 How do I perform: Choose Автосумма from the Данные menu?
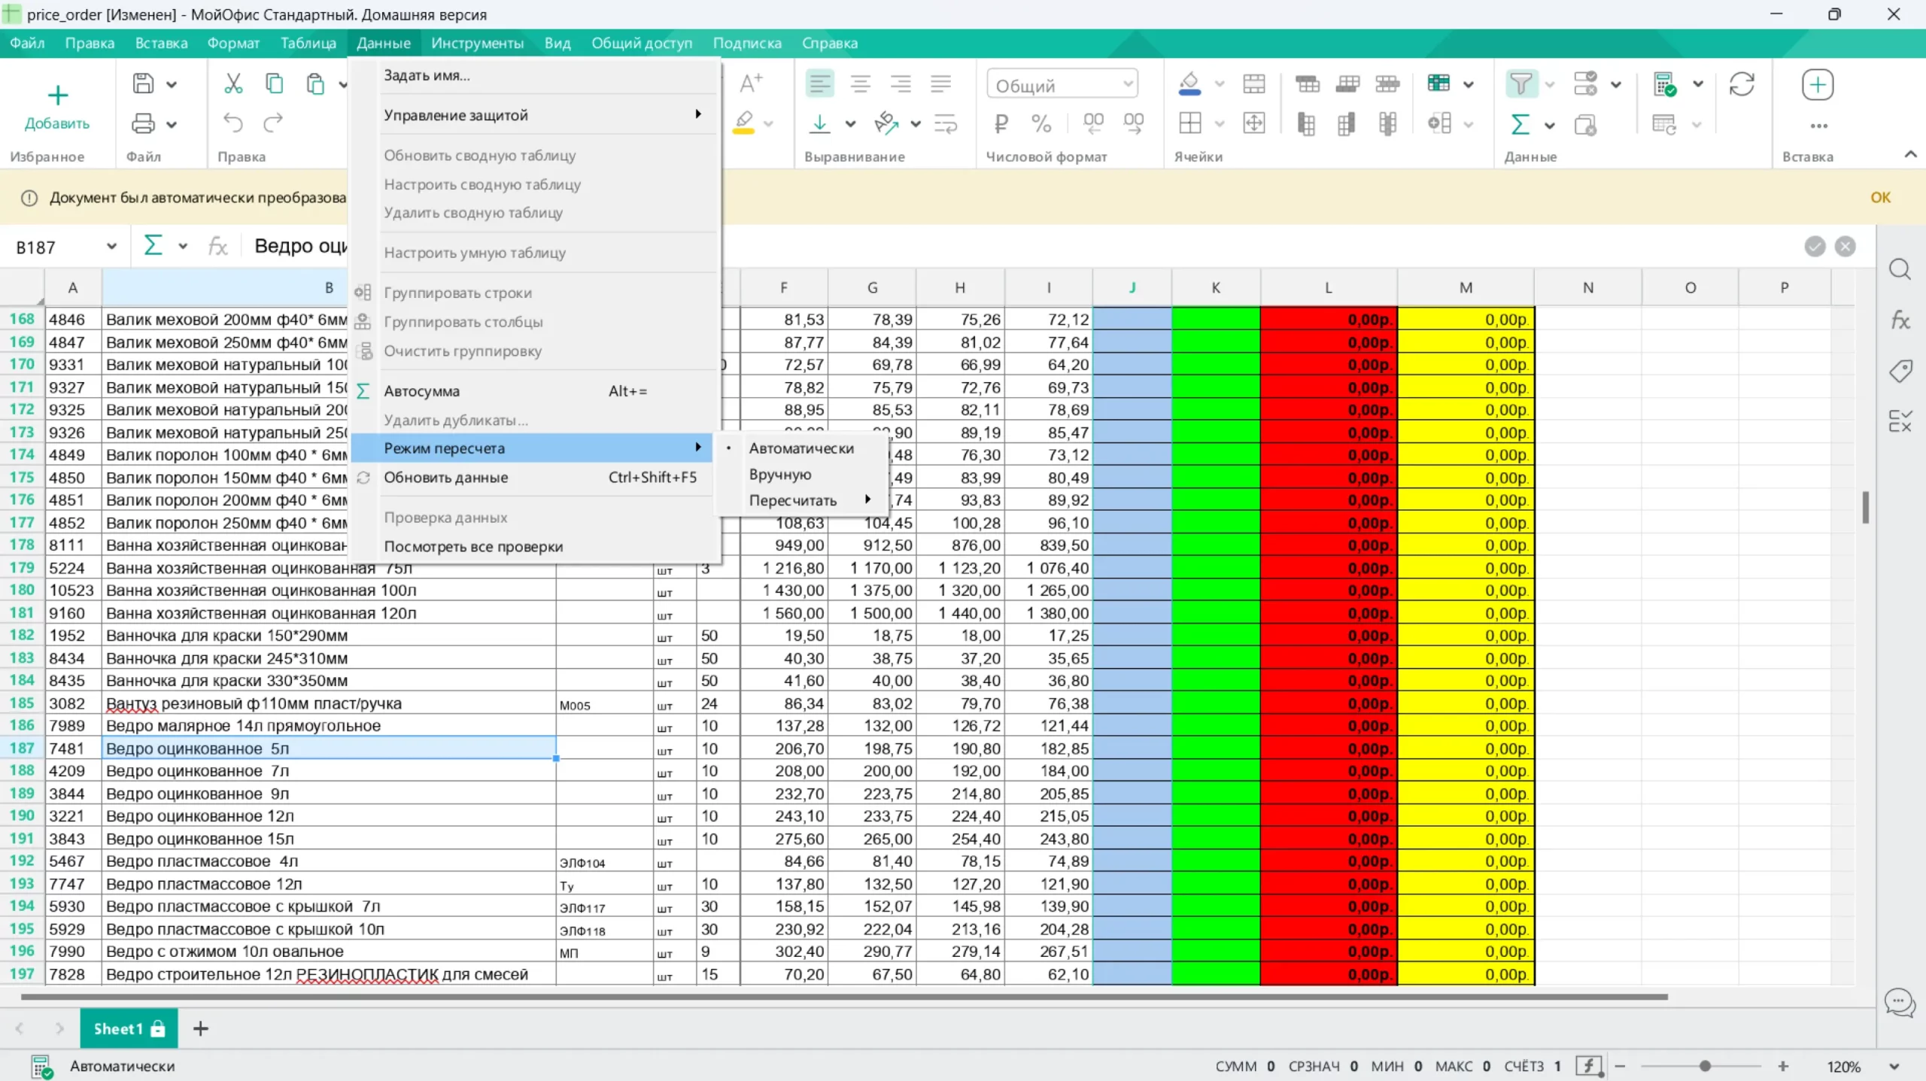[x=422, y=391]
